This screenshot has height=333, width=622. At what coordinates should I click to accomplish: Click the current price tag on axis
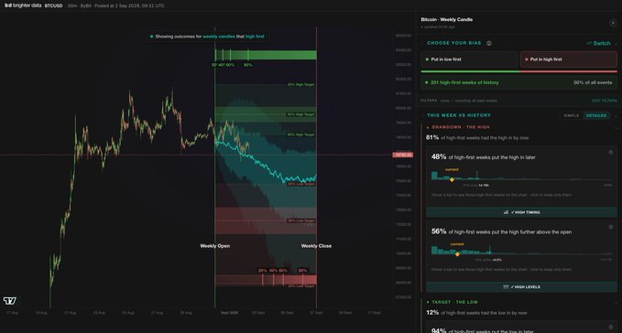tap(403, 155)
